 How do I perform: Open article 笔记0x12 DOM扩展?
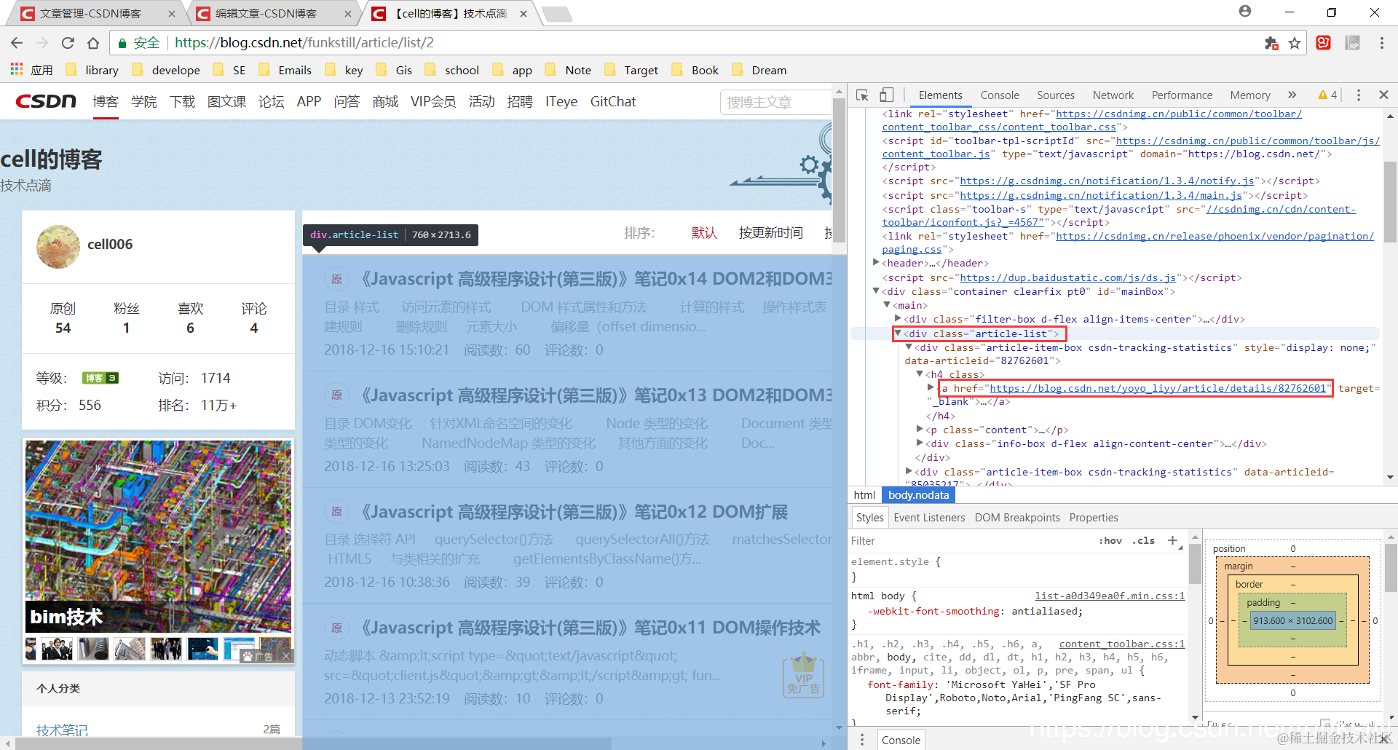click(574, 512)
